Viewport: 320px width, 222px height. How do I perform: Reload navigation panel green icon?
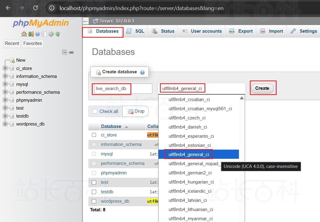pos(58,34)
